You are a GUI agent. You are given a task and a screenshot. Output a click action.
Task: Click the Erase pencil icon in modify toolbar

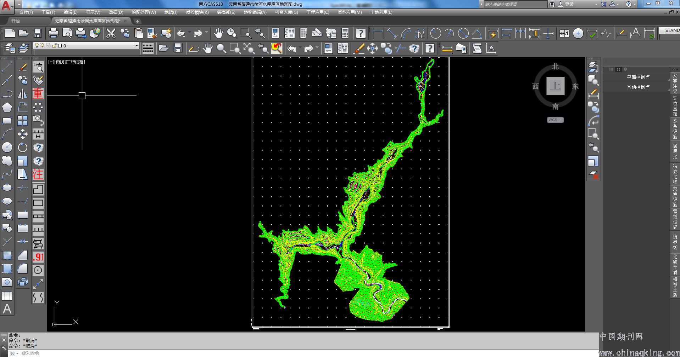(x=23, y=67)
